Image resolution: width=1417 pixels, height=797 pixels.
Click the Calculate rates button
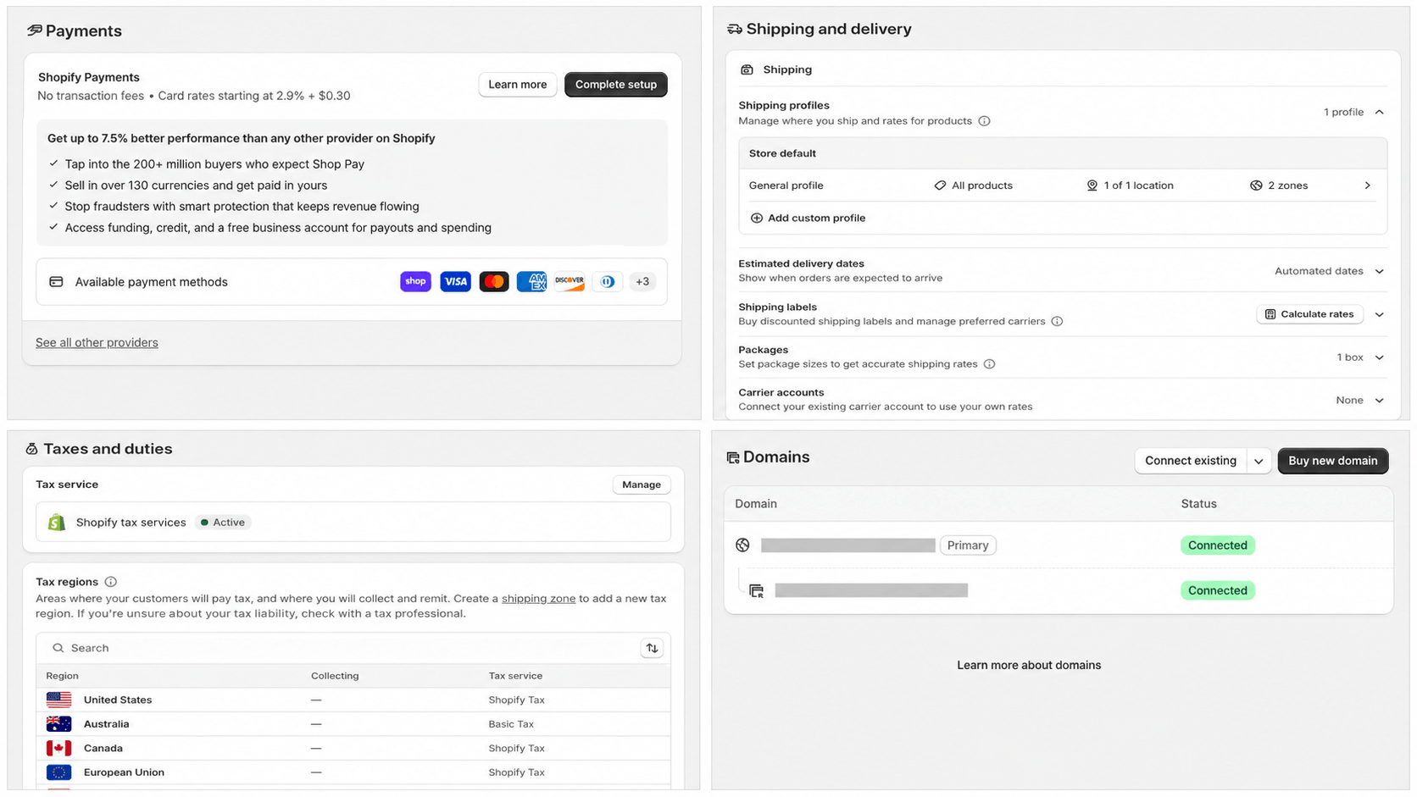click(1309, 314)
